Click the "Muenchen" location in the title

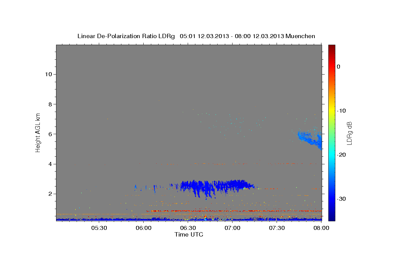(300, 36)
